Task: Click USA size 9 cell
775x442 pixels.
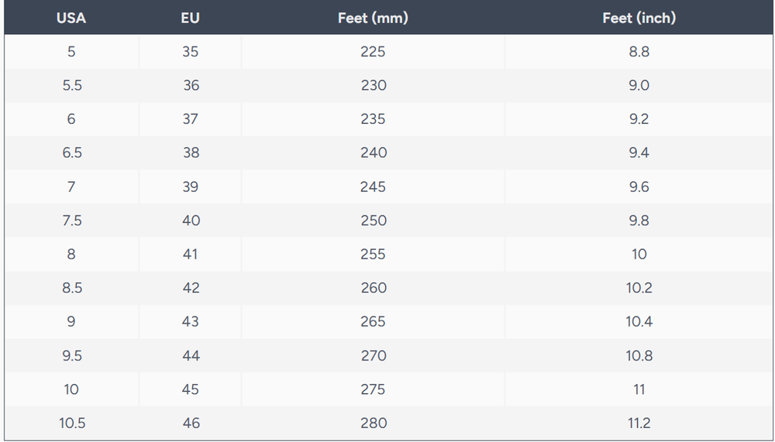Action: [71, 321]
